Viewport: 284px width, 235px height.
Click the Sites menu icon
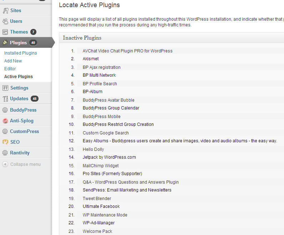pyautogui.click(x=5, y=11)
